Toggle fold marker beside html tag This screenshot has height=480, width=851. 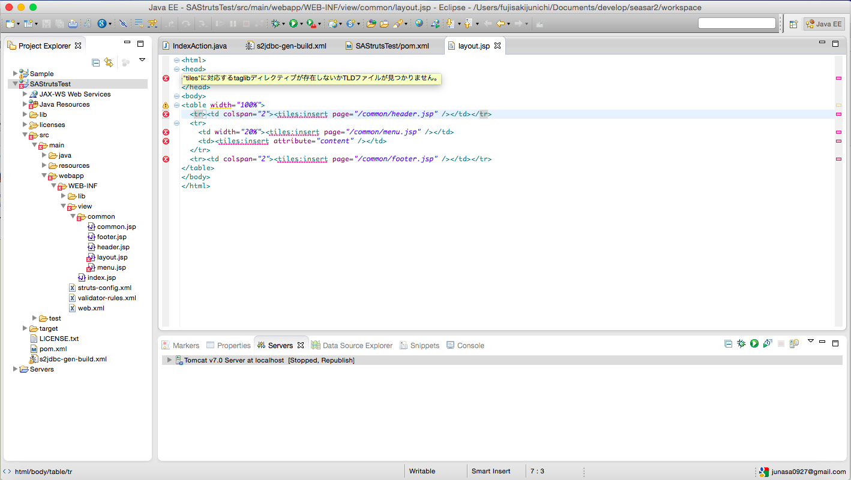click(176, 60)
